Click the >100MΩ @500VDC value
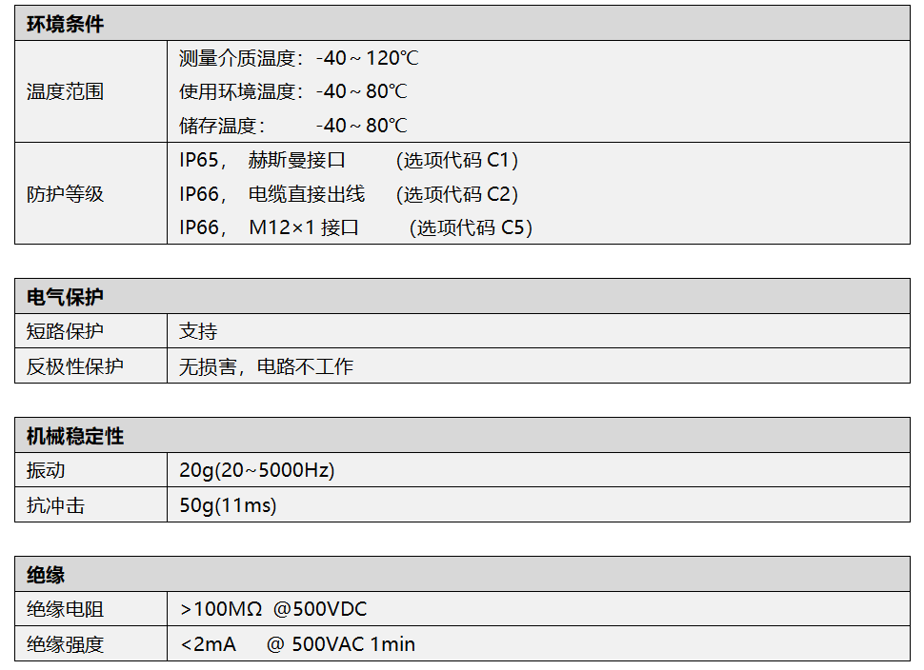 pyautogui.click(x=272, y=610)
